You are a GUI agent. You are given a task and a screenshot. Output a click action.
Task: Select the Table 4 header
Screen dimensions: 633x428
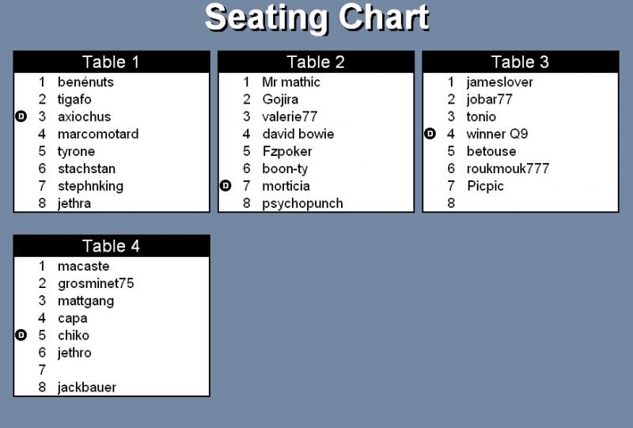tap(112, 246)
